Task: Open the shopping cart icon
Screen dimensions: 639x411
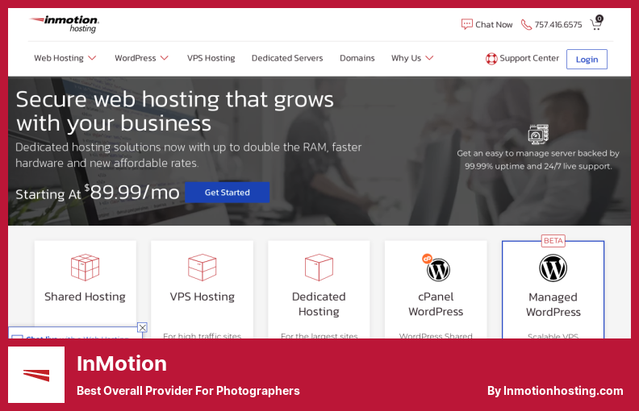Action: point(596,23)
